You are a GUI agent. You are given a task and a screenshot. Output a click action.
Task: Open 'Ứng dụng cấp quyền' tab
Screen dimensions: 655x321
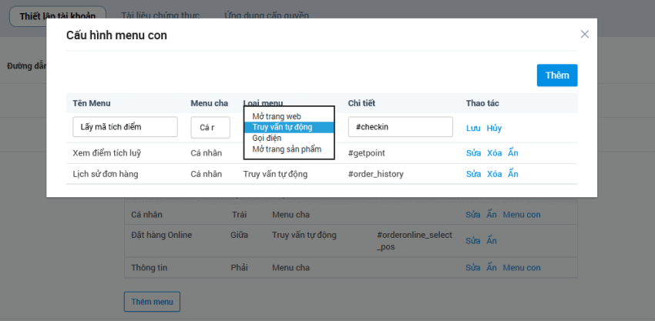point(266,15)
